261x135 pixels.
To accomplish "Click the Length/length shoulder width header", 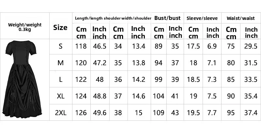I will pyautogui.click(x=113, y=18).
